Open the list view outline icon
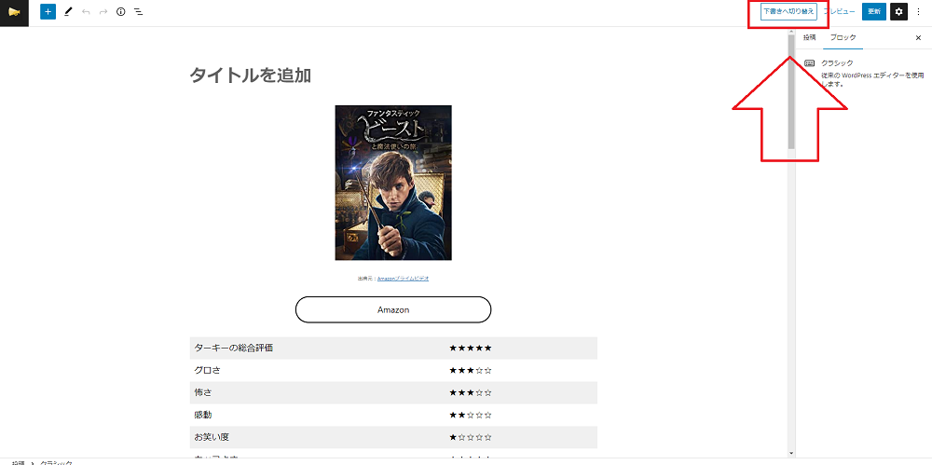 click(138, 11)
